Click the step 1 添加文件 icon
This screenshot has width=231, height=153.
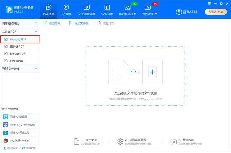pyautogui.click(x=77, y=141)
